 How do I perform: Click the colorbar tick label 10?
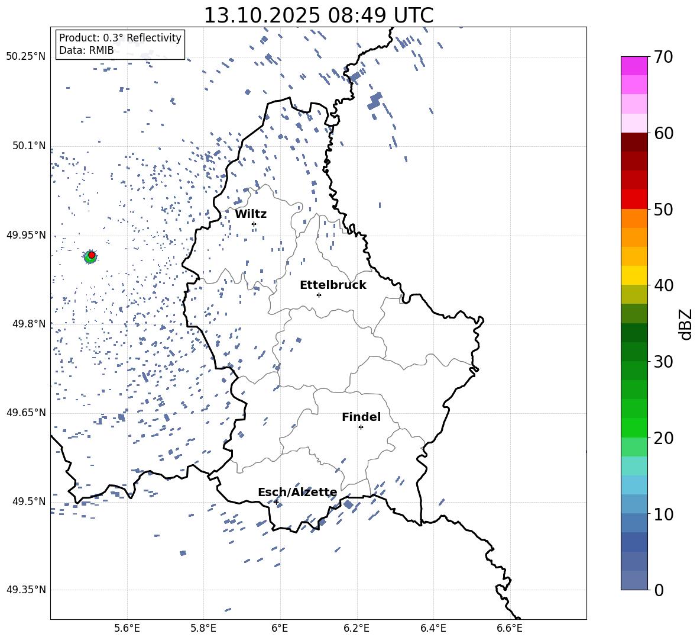pos(663,514)
